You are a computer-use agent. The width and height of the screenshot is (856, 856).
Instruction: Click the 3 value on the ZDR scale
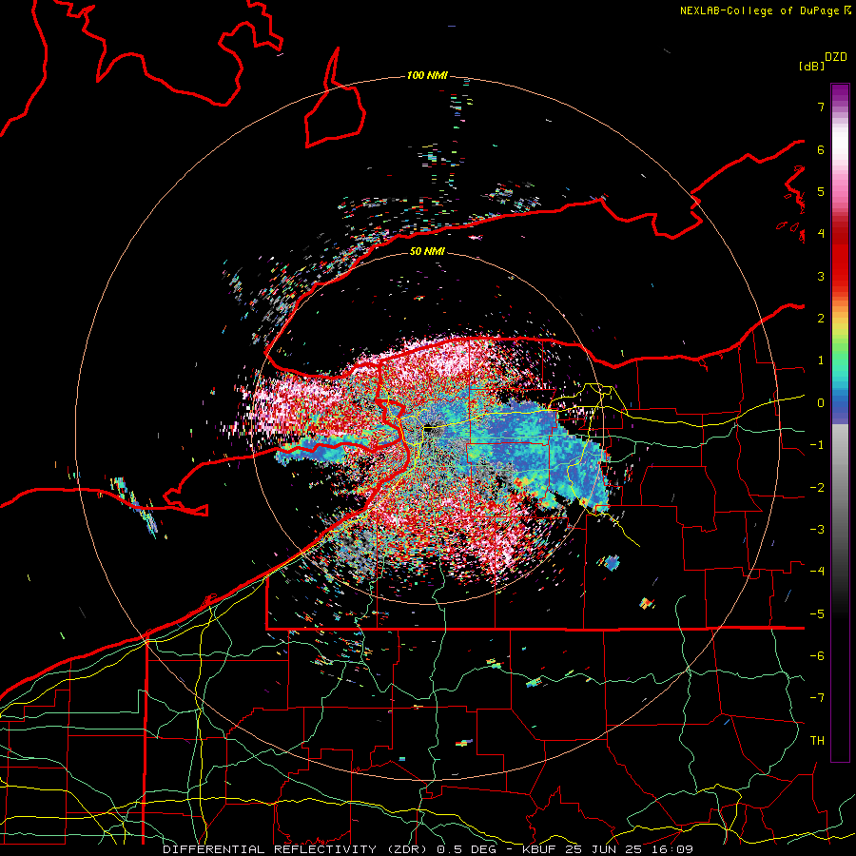(821, 276)
